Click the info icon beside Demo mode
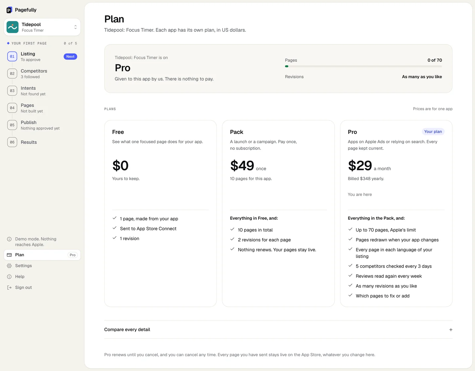 pyautogui.click(x=9, y=239)
